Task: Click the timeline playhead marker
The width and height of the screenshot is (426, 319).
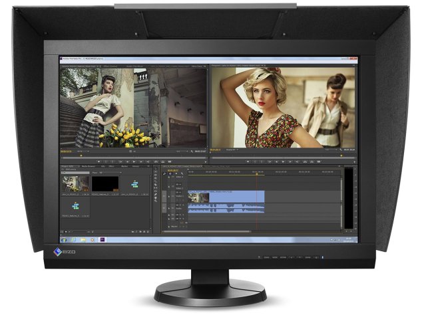Action: (x=257, y=174)
